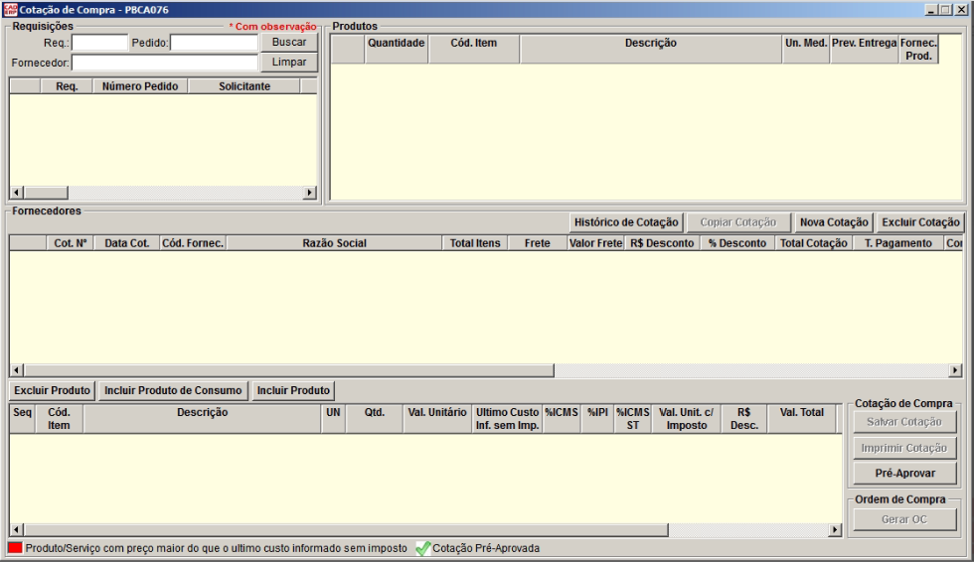Click the Total Itens column header
This screenshot has width=974, height=562.
475,243
